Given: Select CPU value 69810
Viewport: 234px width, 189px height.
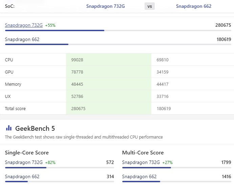Looking at the screenshot, I should (x=162, y=60).
